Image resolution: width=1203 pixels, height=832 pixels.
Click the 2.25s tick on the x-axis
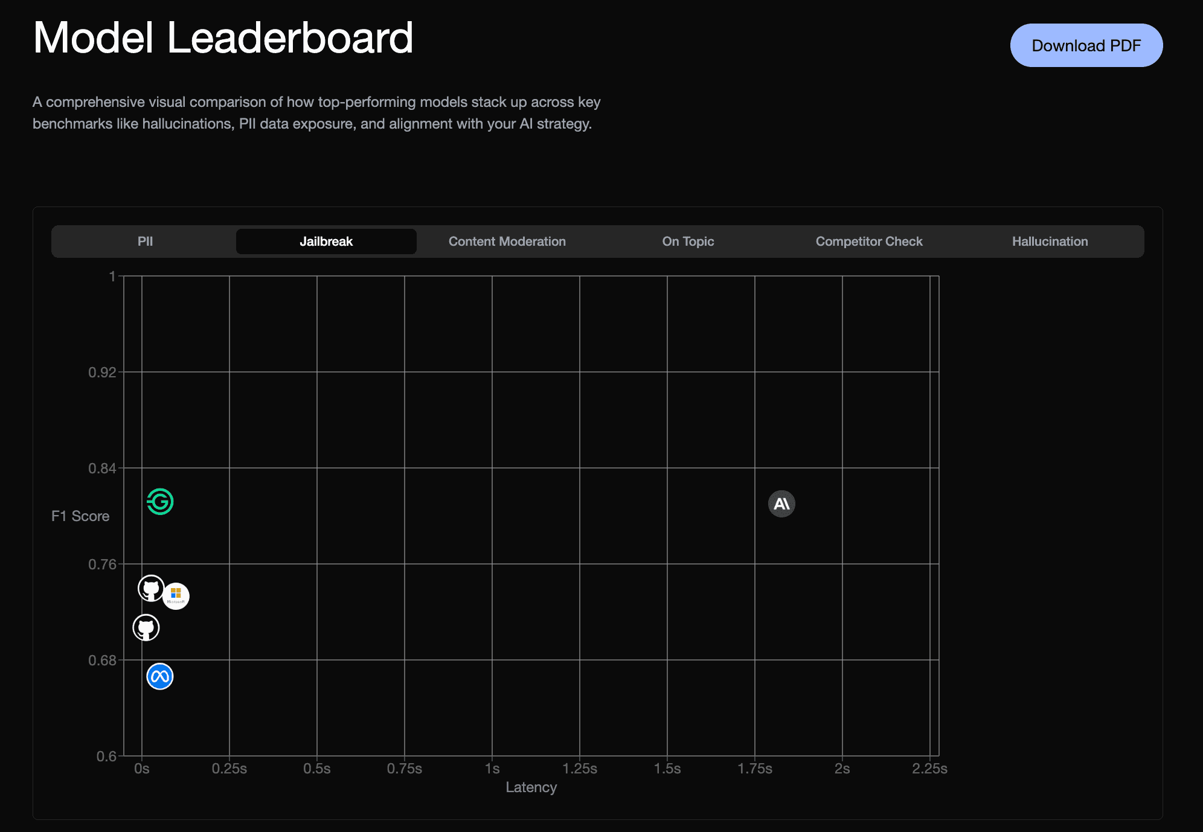click(x=929, y=768)
